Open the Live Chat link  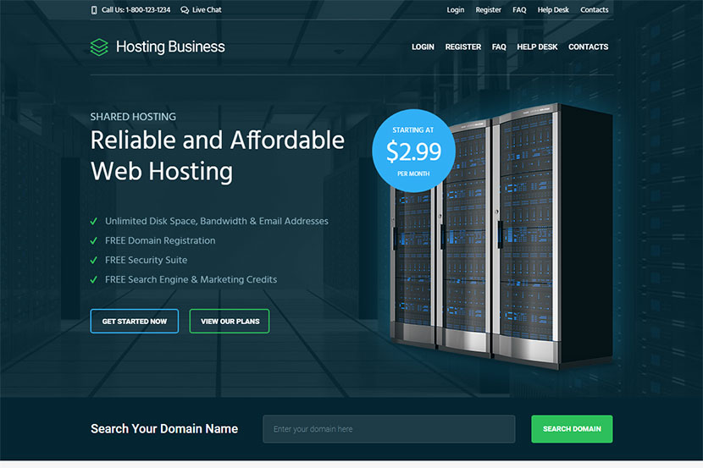[207, 10]
